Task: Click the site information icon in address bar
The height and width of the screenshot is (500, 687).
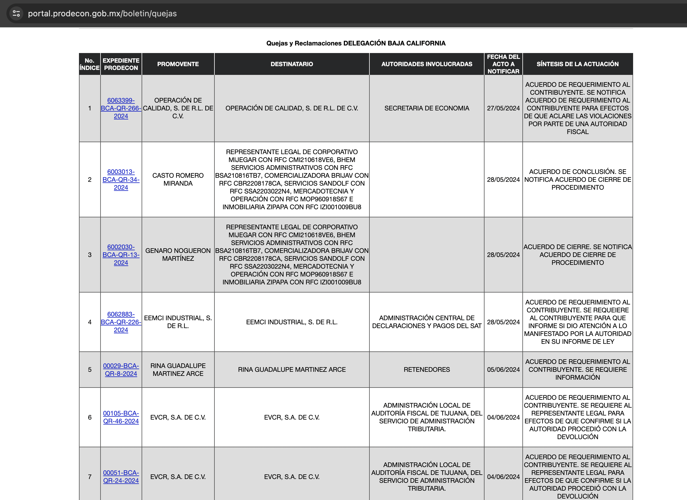Action: pos(16,13)
